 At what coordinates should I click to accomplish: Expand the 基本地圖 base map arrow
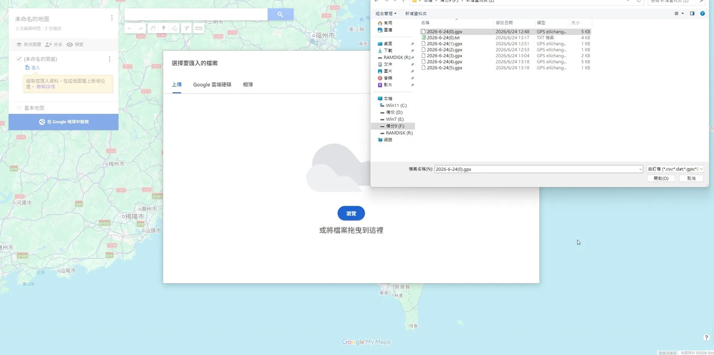(x=19, y=108)
